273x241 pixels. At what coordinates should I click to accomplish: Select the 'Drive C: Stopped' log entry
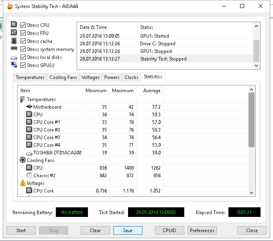(x=165, y=43)
